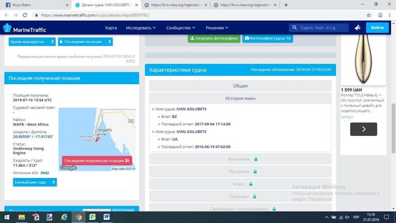The height and width of the screenshot is (223, 396).
Task: Click the roller product ad image
Action: [363, 60]
